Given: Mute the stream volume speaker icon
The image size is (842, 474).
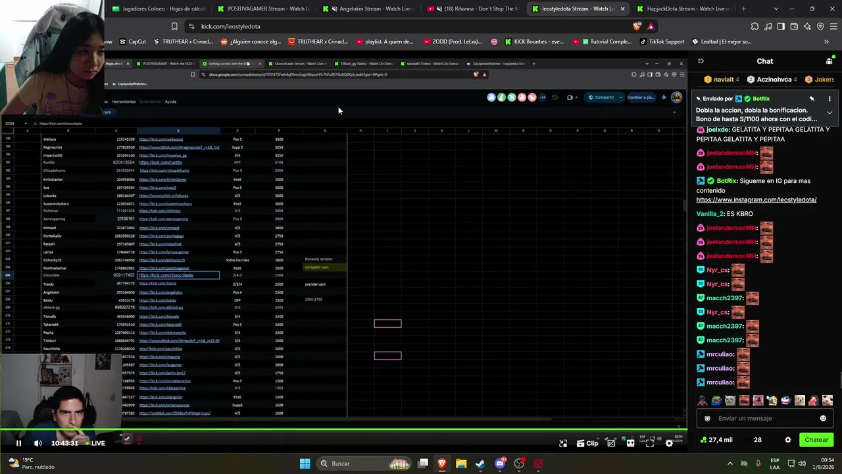Looking at the screenshot, I should click(x=38, y=443).
